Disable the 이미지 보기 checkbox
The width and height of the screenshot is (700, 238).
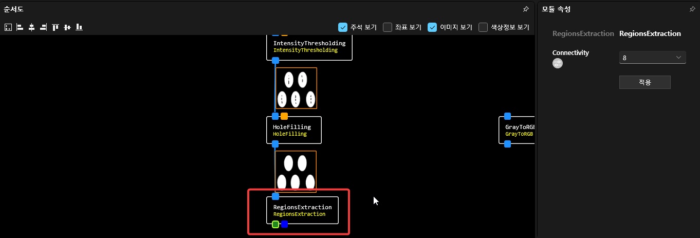(x=433, y=27)
